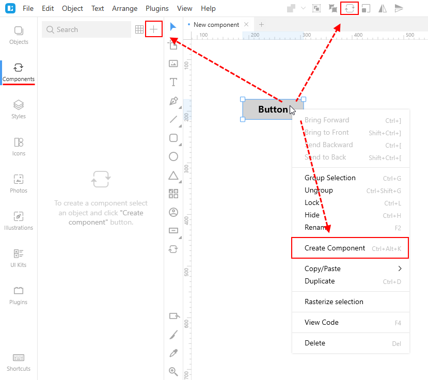This screenshot has height=380, width=428.
Task: Open the Arrange menu
Action: pyautogui.click(x=124, y=8)
